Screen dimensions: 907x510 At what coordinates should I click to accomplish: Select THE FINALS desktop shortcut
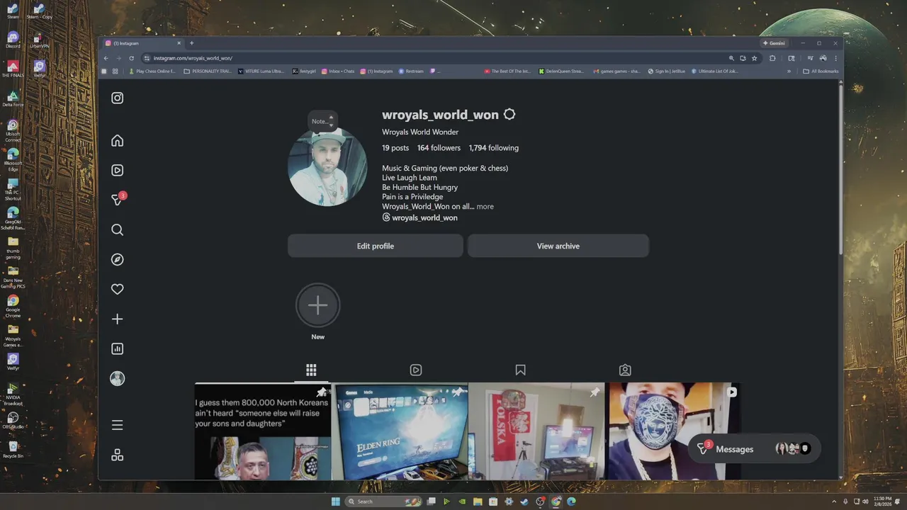click(13, 69)
